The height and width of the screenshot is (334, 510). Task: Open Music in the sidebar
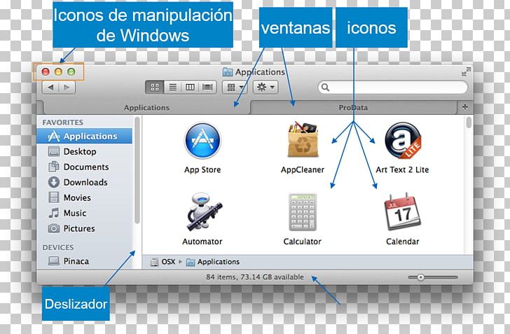(85, 213)
